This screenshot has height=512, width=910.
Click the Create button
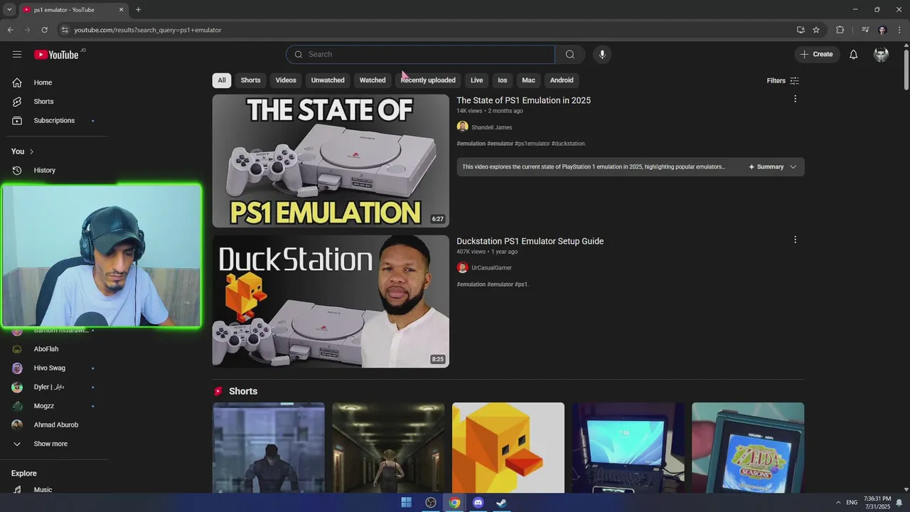coord(817,55)
